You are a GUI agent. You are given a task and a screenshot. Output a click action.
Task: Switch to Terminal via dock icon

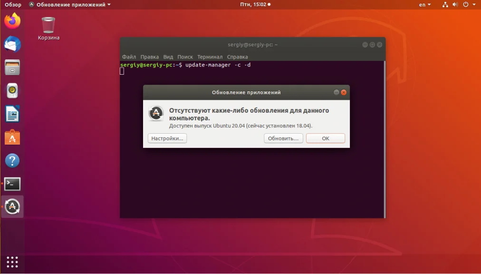(x=12, y=184)
